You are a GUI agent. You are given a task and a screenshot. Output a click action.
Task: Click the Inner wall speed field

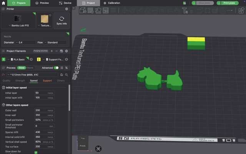pyautogui.click(x=45, y=115)
